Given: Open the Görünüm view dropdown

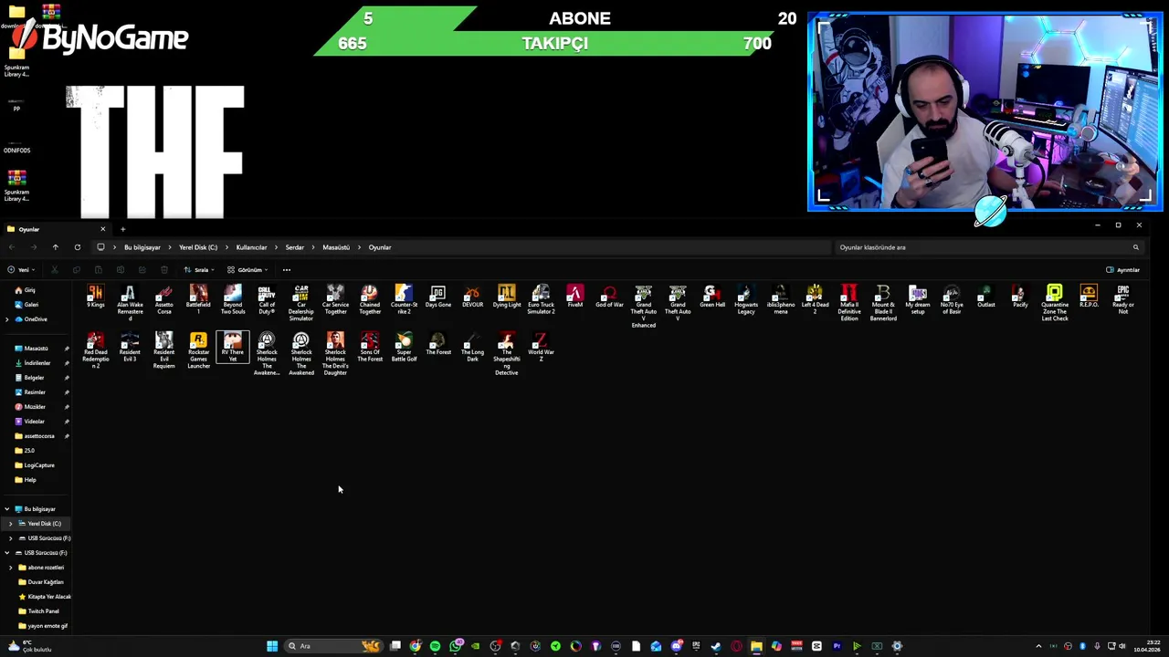Looking at the screenshot, I should click(247, 270).
